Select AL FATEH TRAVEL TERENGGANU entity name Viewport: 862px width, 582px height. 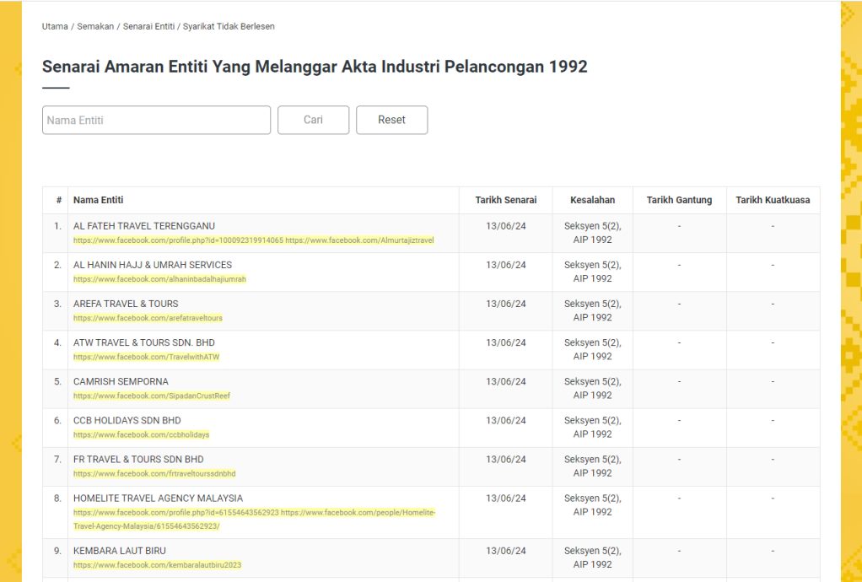tap(144, 226)
